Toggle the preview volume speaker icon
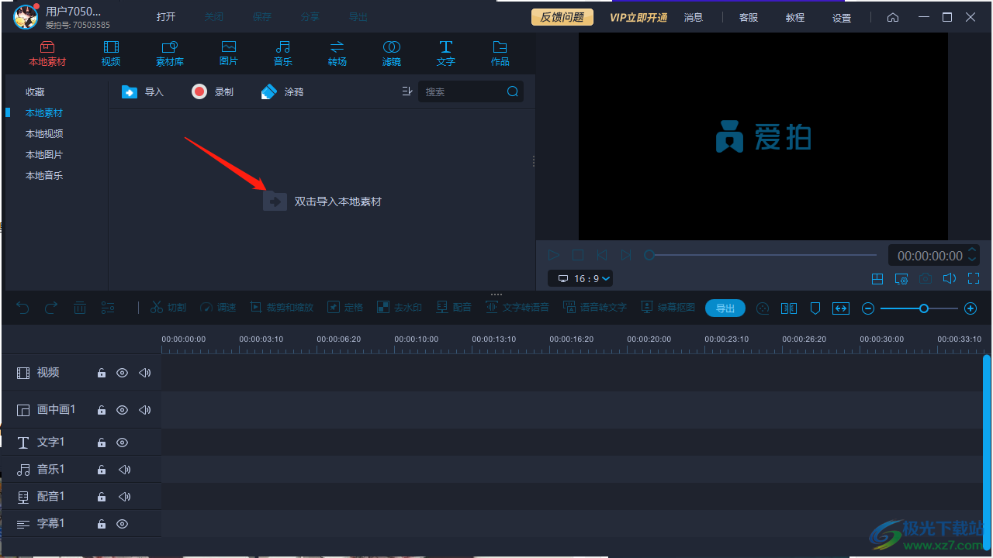Viewport: 993px width, 558px height. click(x=950, y=279)
